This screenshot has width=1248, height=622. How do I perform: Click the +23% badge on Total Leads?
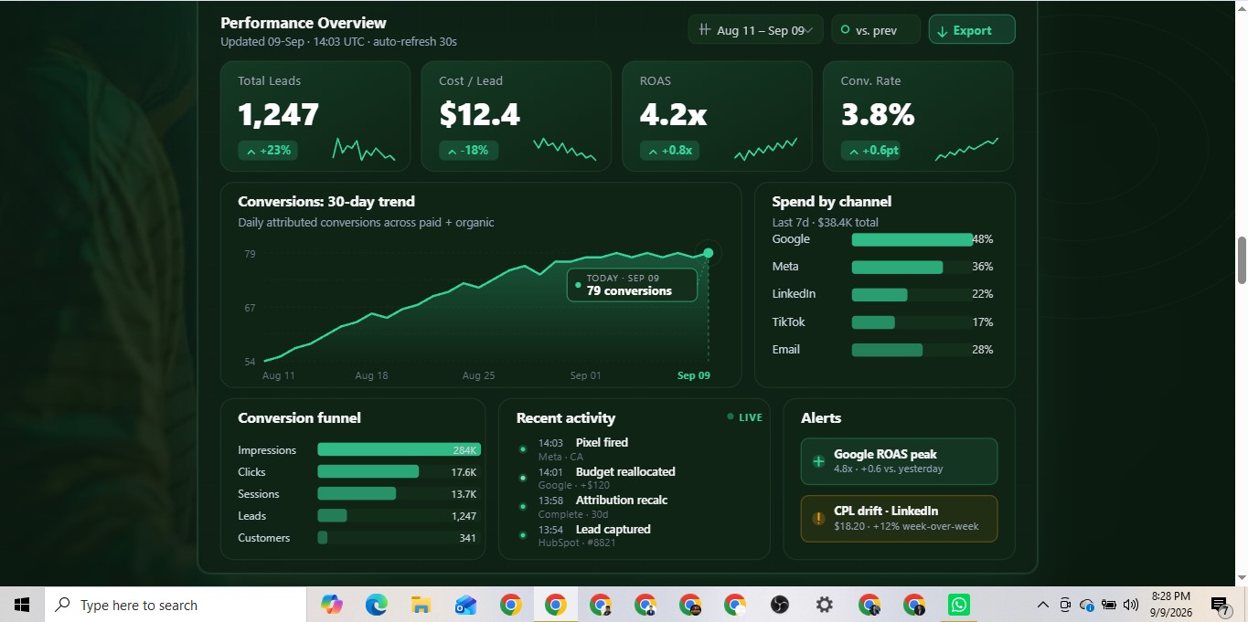pos(268,151)
